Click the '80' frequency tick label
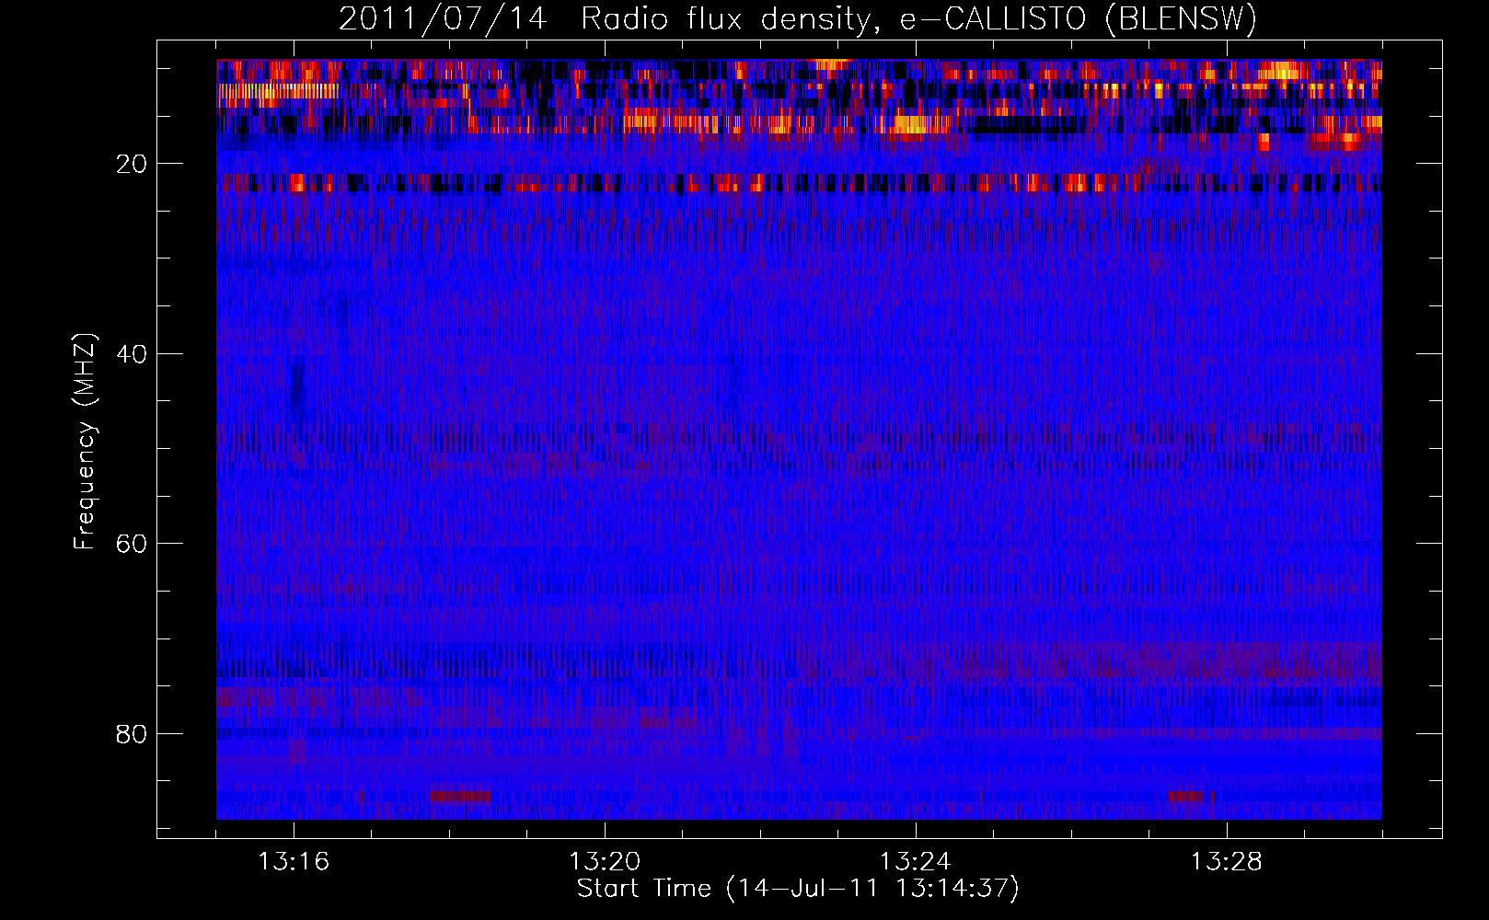This screenshot has width=1489, height=920. coord(132,734)
